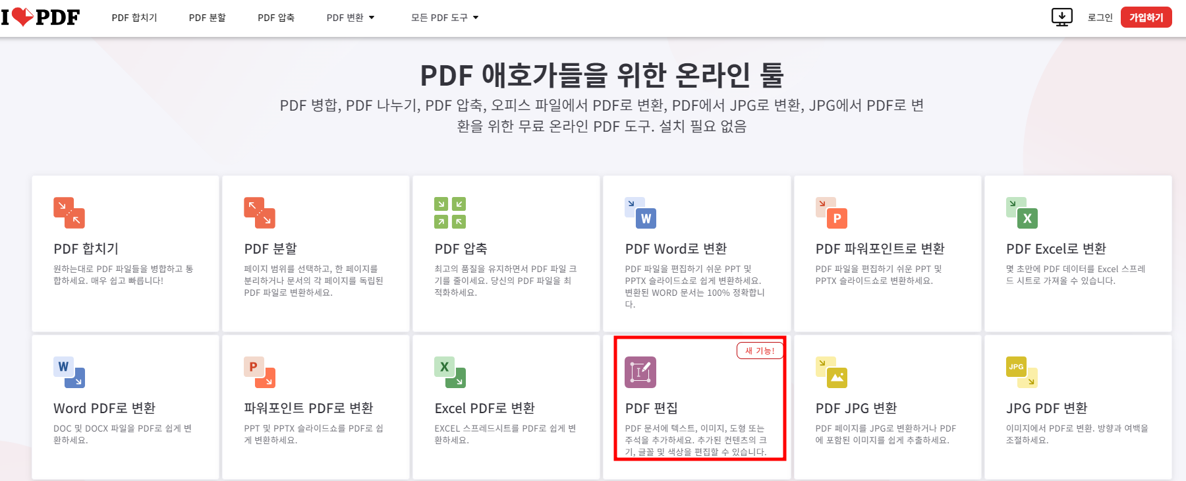
Task: Click the PDF 분할 split icon
Action: [x=260, y=213]
